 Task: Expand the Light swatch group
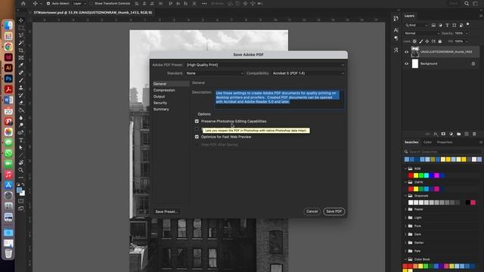(405, 218)
